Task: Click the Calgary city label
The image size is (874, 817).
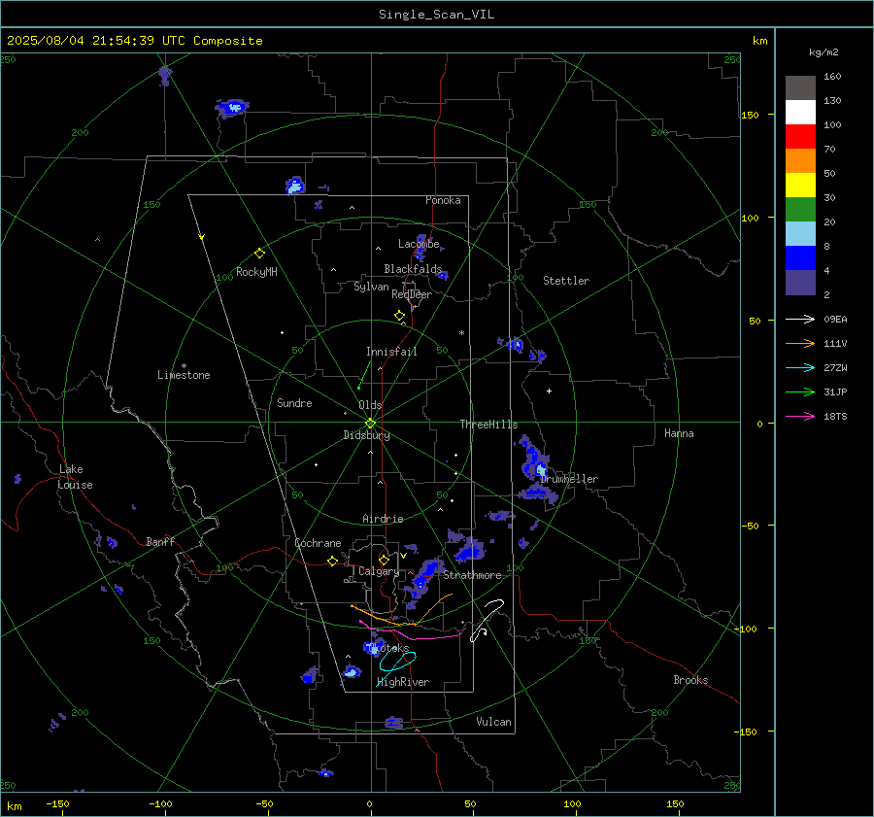Action: click(x=379, y=571)
